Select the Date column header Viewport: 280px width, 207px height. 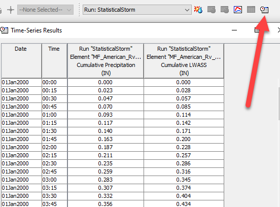pyautogui.click(x=21, y=61)
